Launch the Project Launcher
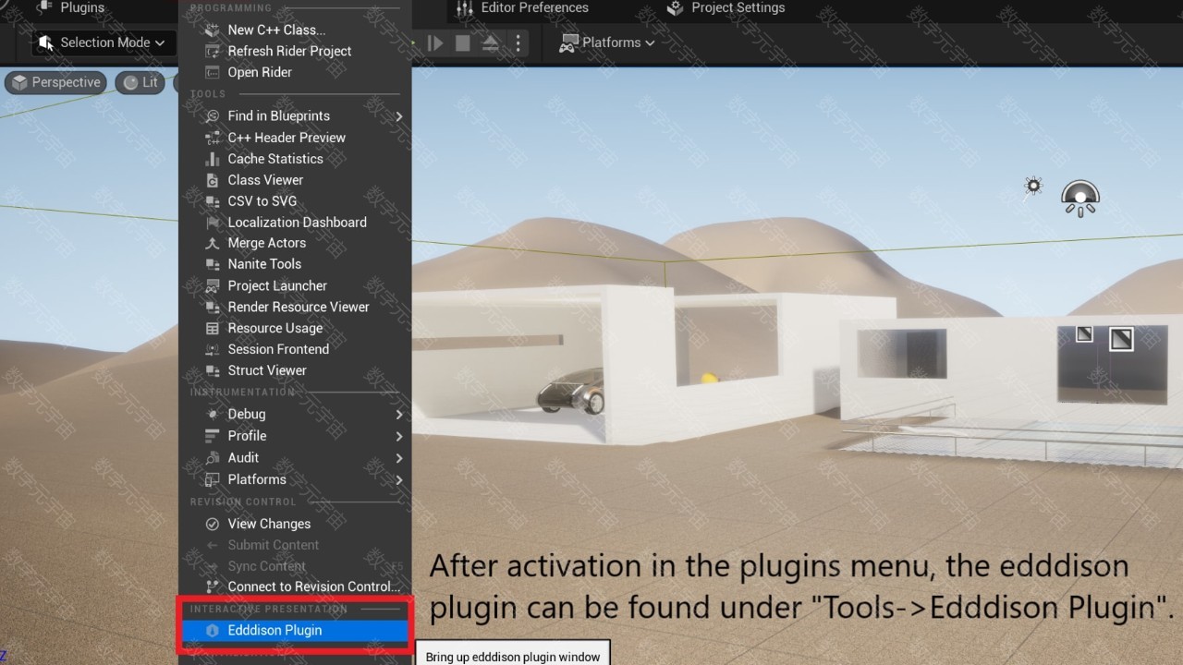 294,285
